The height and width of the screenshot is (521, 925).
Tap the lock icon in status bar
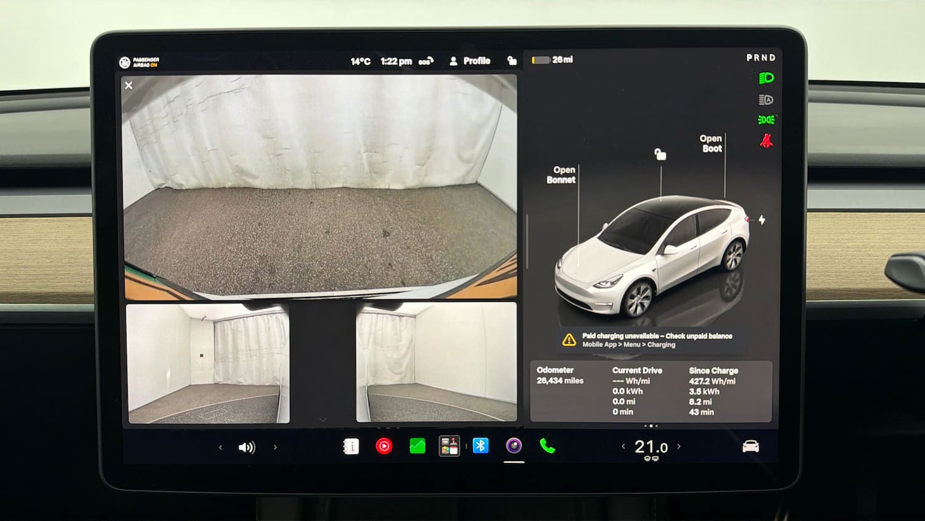click(x=512, y=60)
